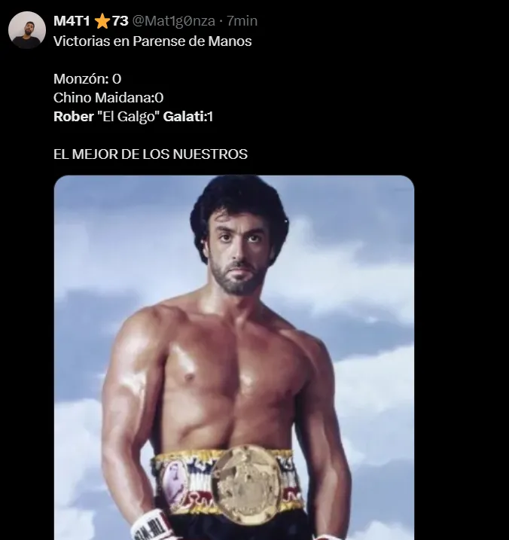509x540 pixels.
Task: Open the display name M4T1
Action: click(72, 21)
